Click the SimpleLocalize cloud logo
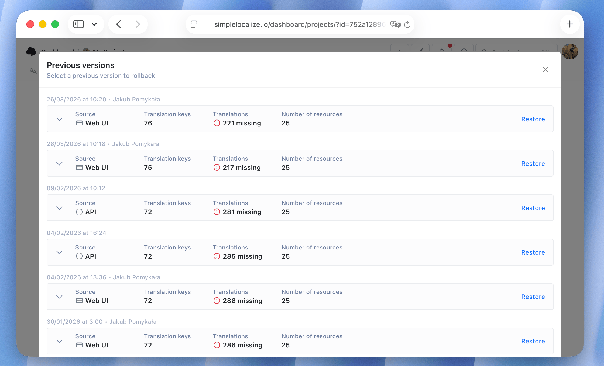The width and height of the screenshot is (604, 366). (31, 51)
